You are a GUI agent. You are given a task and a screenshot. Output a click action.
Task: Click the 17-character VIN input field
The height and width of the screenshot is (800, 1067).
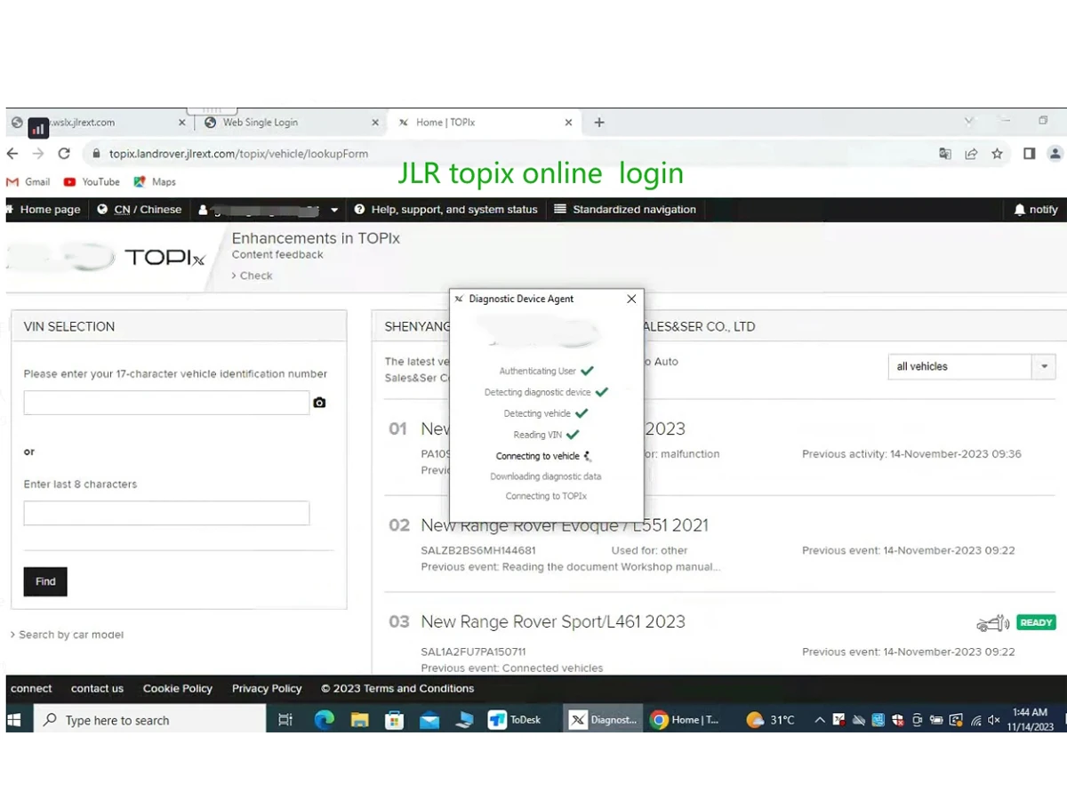point(166,403)
